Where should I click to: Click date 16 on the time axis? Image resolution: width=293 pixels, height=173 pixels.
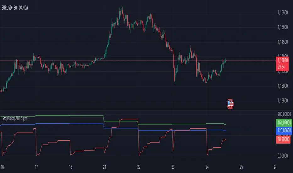pos(2,166)
